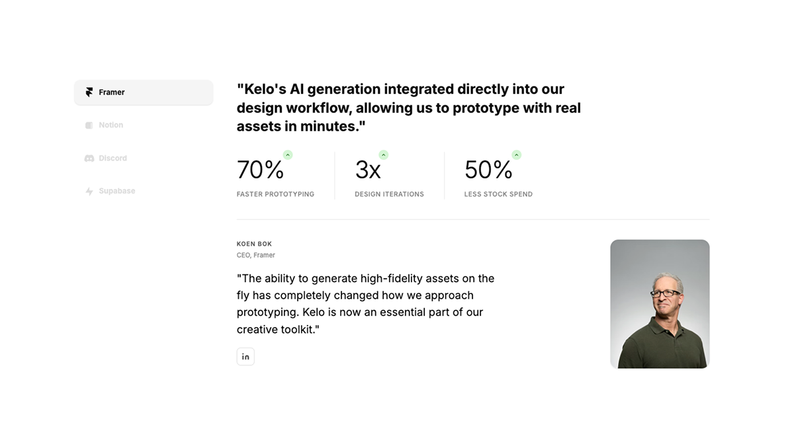Image resolution: width=794 pixels, height=446 pixels.
Task: Click the Framer logo icon
Action: click(x=89, y=93)
